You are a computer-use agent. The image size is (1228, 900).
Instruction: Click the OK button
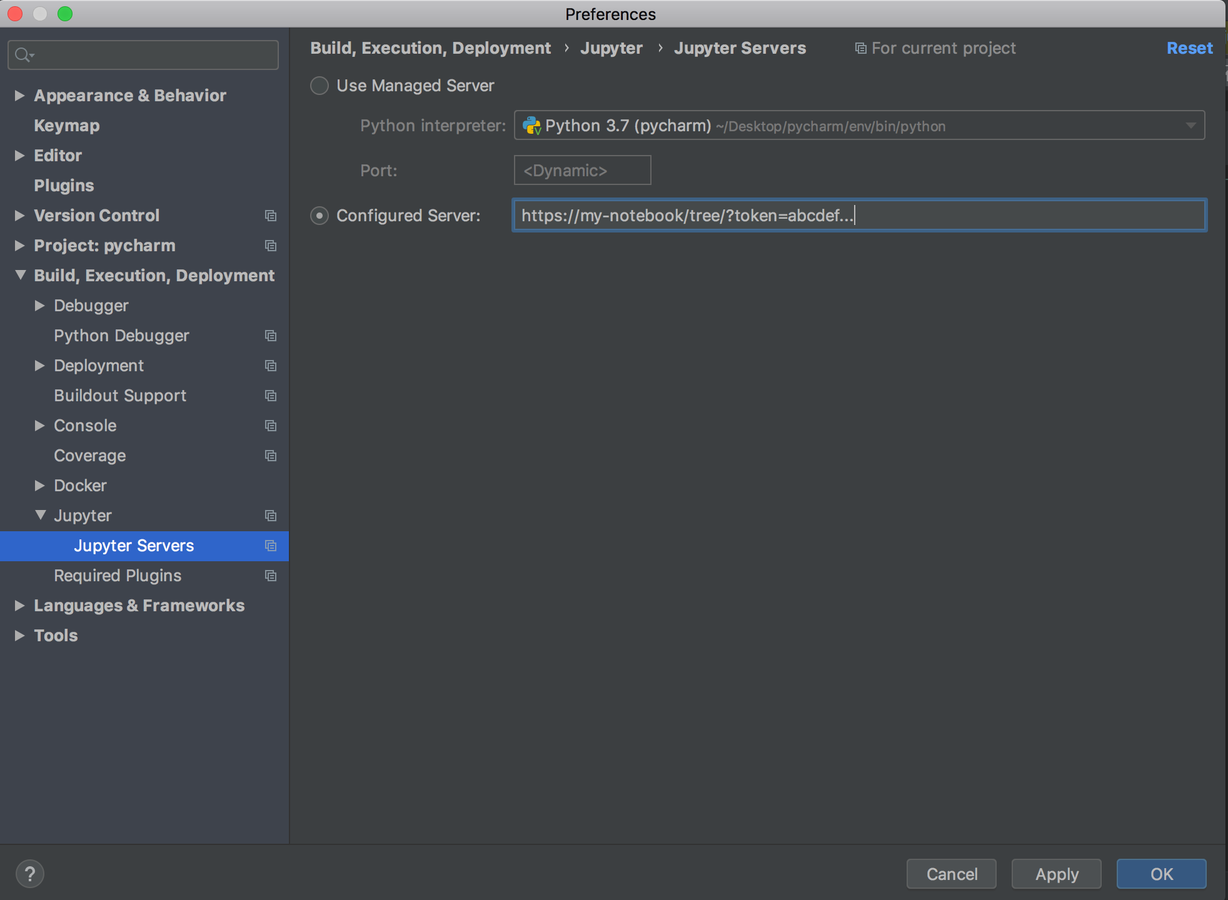(x=1161, y=874)
